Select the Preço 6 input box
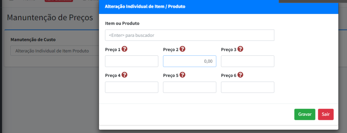 coord(248,87)
